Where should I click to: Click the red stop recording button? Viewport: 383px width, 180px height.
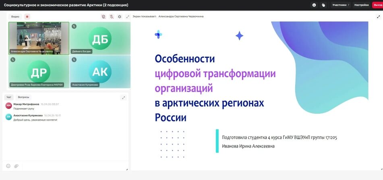[27, 16]
